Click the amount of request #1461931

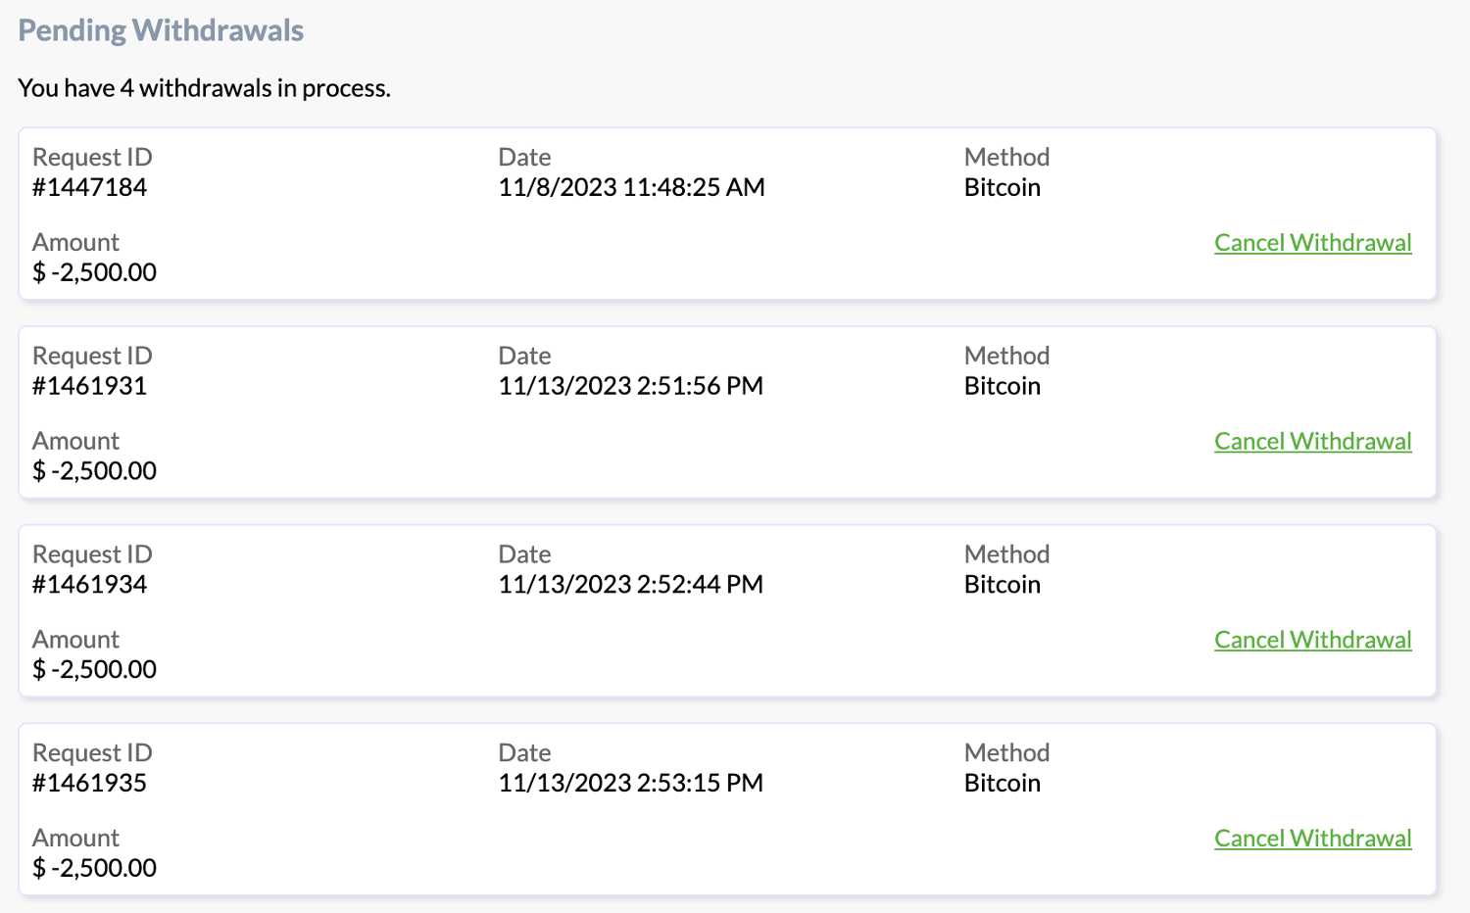tap(94, 471)
